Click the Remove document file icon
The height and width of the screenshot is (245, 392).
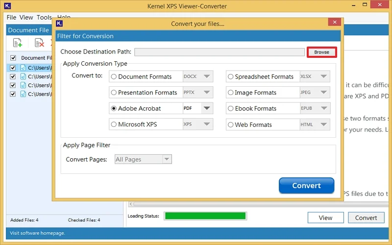click(x=39, y=43)
